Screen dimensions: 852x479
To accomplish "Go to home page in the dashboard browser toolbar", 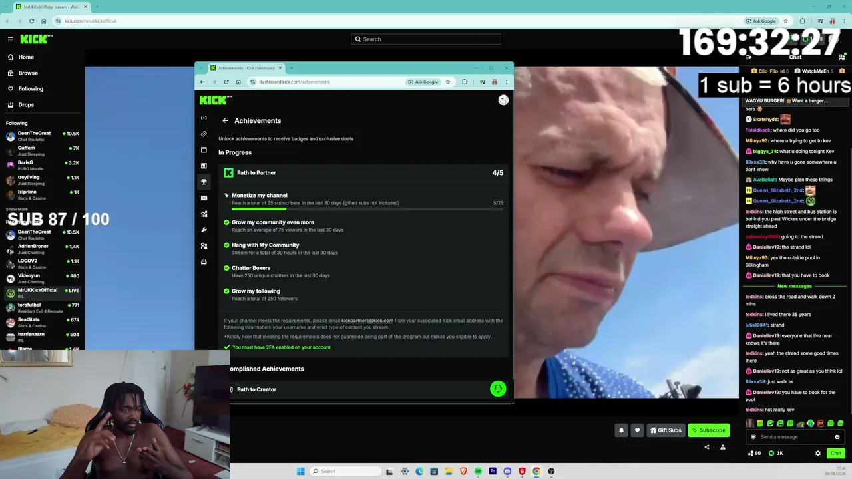I will [238, 82].
